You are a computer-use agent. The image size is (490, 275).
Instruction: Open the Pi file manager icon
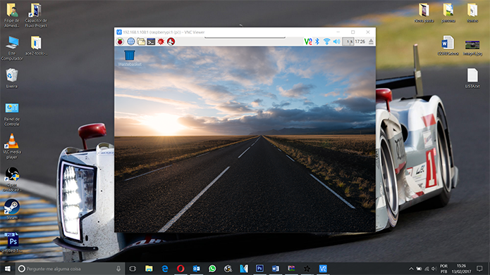[141, 41]
